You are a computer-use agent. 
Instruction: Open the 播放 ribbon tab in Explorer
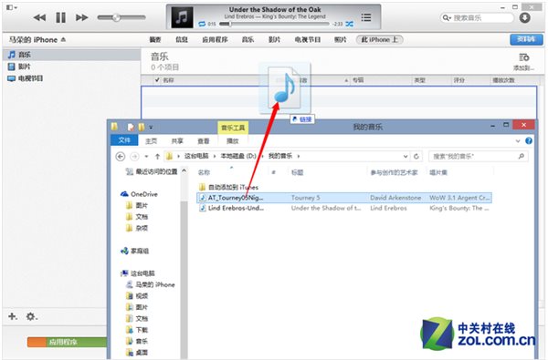[x=232, y=141]
